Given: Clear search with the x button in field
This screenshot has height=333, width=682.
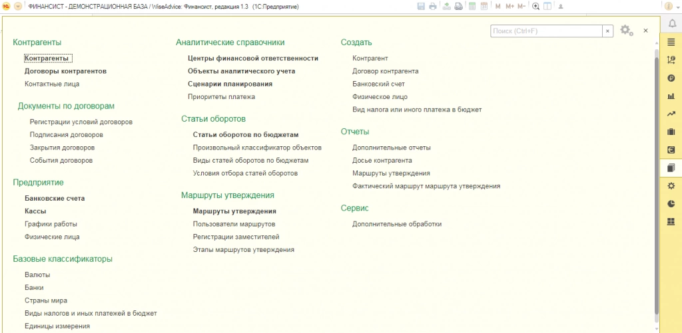Looking at the screenshot, I should pos(607,31).
